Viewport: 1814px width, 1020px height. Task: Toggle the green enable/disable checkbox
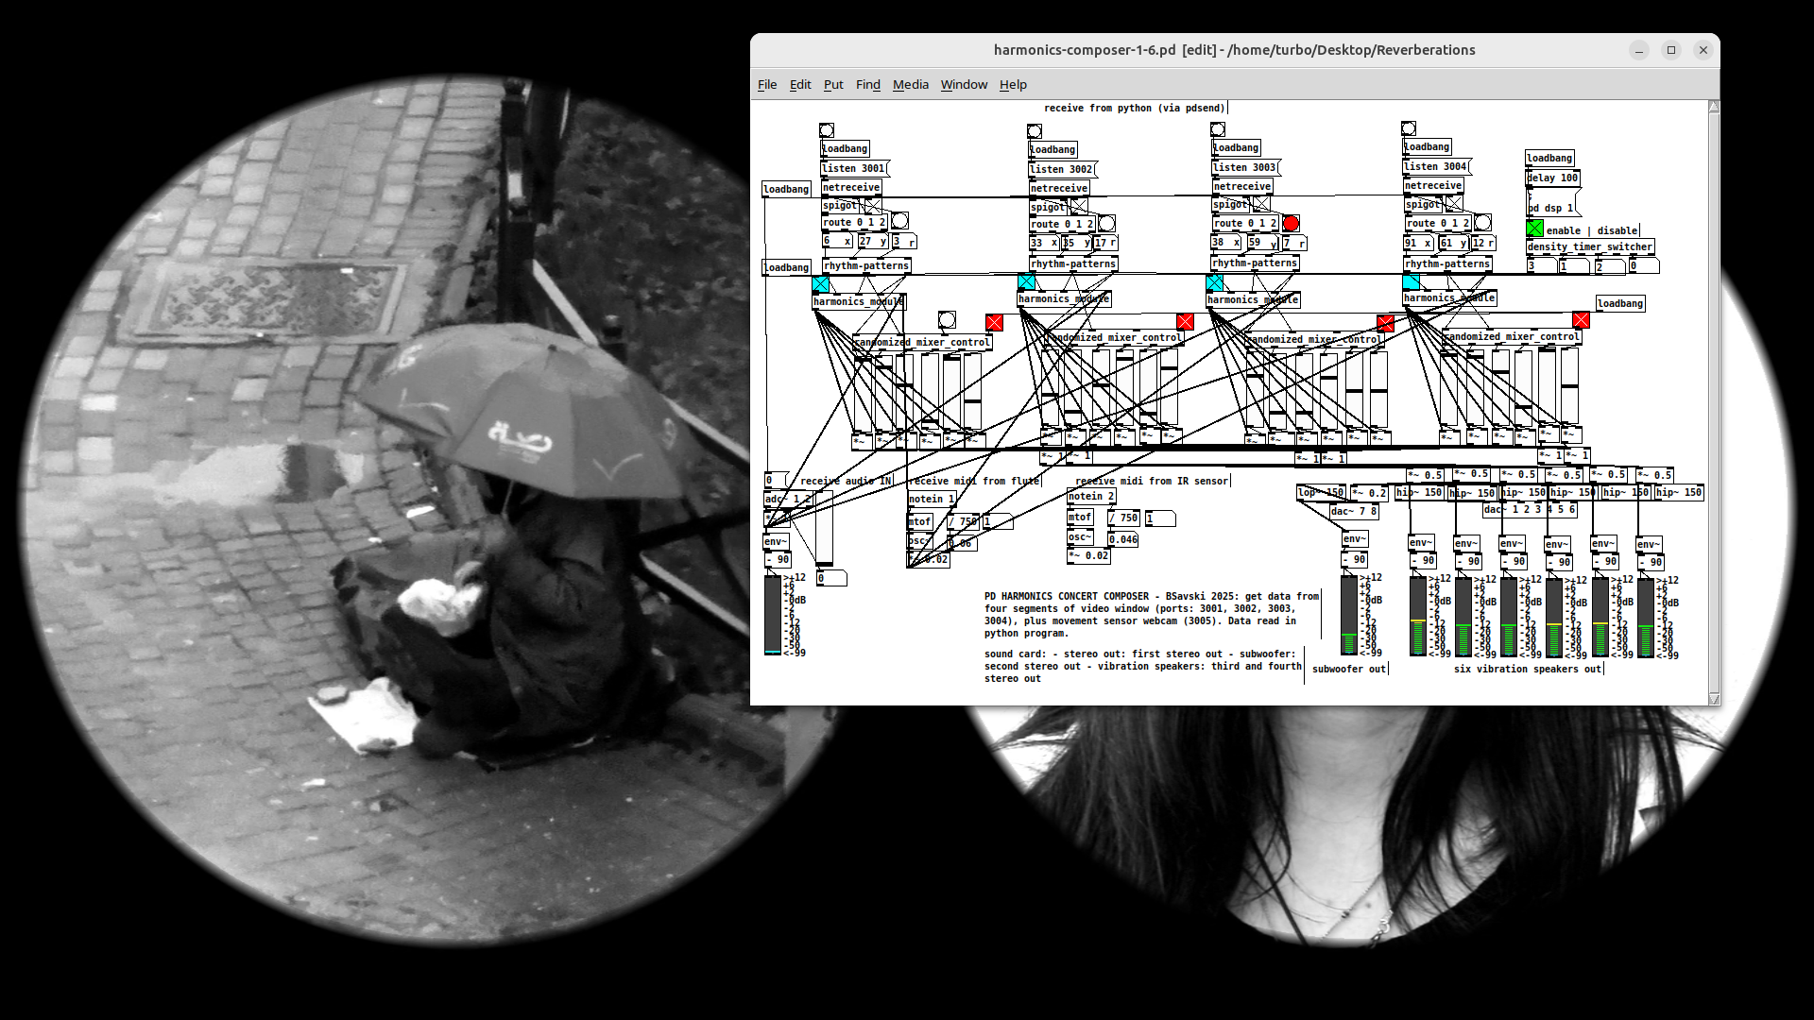(x=1534, y=229)
